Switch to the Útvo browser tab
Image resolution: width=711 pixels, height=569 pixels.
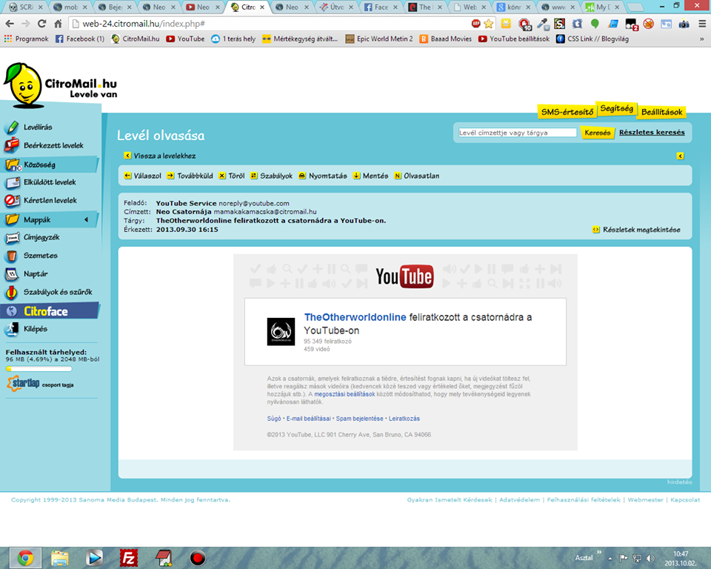338,7
